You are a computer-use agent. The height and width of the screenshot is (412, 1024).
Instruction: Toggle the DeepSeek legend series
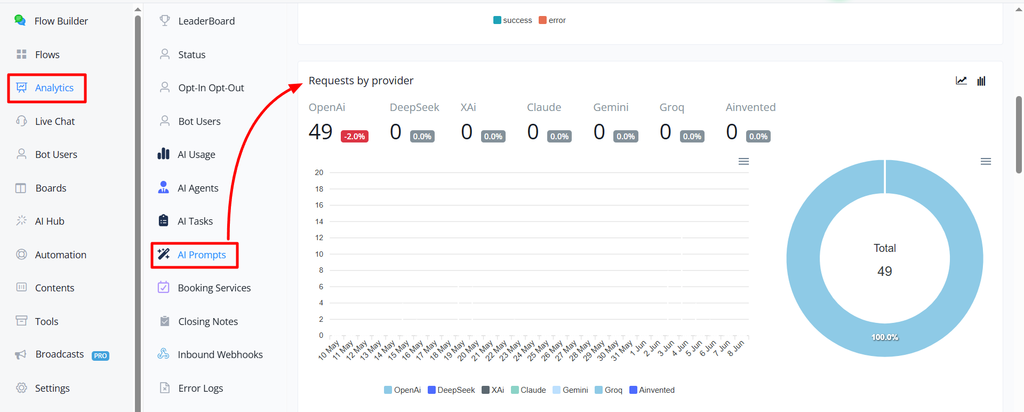[451, 390]
